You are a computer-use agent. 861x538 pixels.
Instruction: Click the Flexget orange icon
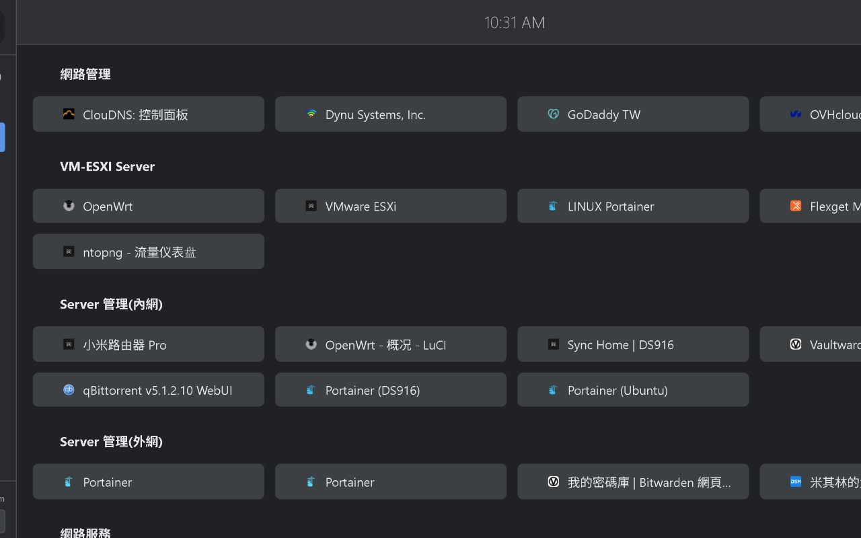(x=796, y=206)
